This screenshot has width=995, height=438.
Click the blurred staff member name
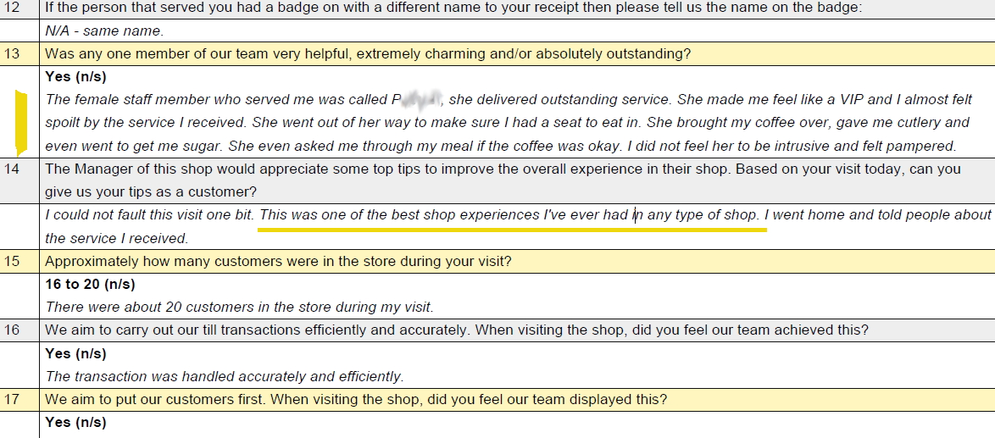pos(418,100)
